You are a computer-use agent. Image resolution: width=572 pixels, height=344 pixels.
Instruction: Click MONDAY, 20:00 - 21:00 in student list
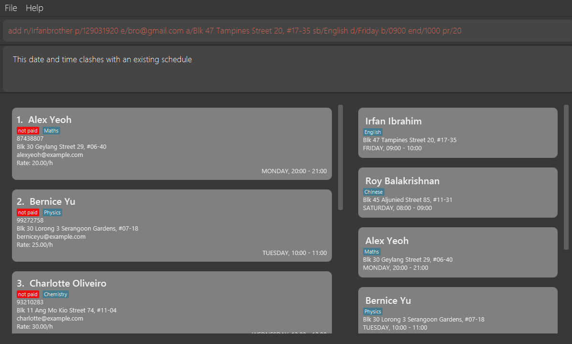click(x=294, y=171)
